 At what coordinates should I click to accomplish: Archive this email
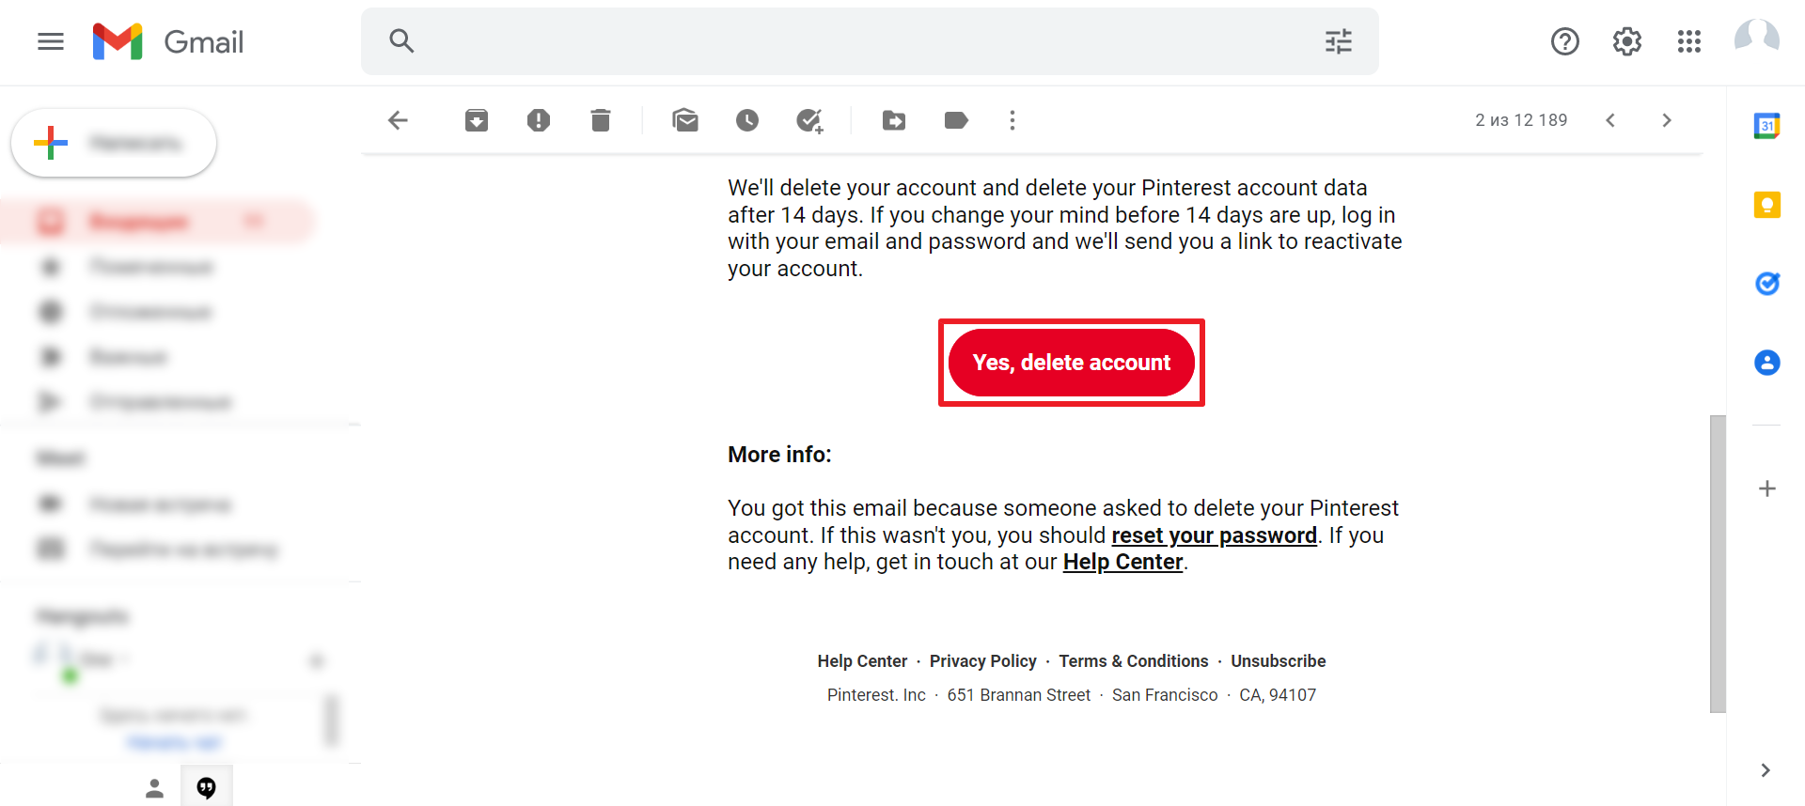[477, 120]
